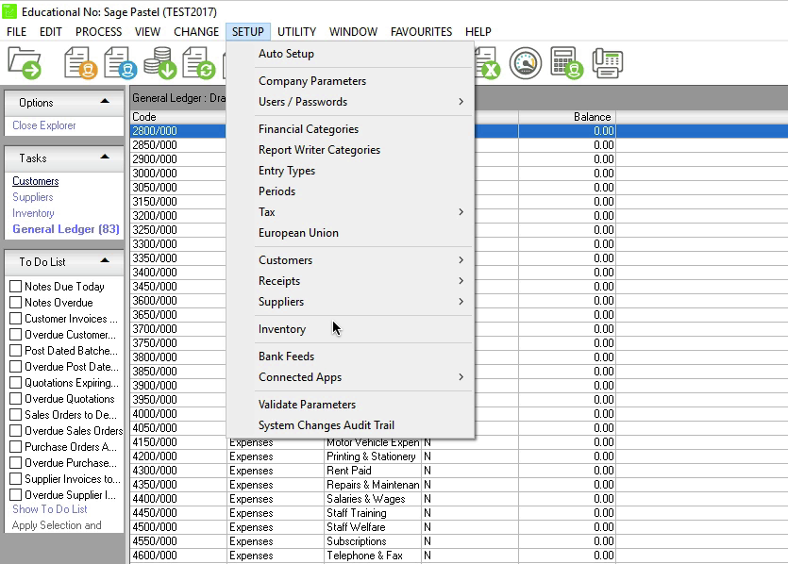Viewport: 788px width, 564px height.
Task: Click the telephone fax icon in toolbar
Action: (607, 63)
